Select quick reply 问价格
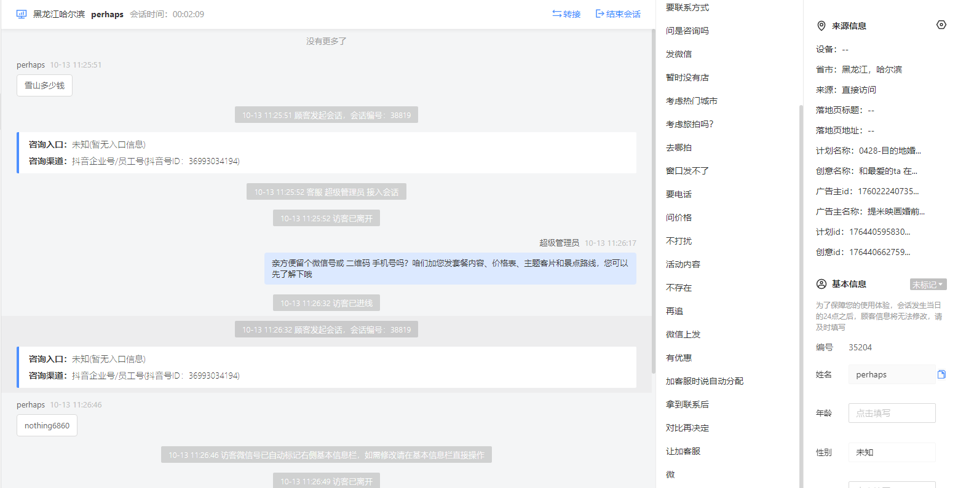This screenshot has height=488, width=958. pos(679,218)
